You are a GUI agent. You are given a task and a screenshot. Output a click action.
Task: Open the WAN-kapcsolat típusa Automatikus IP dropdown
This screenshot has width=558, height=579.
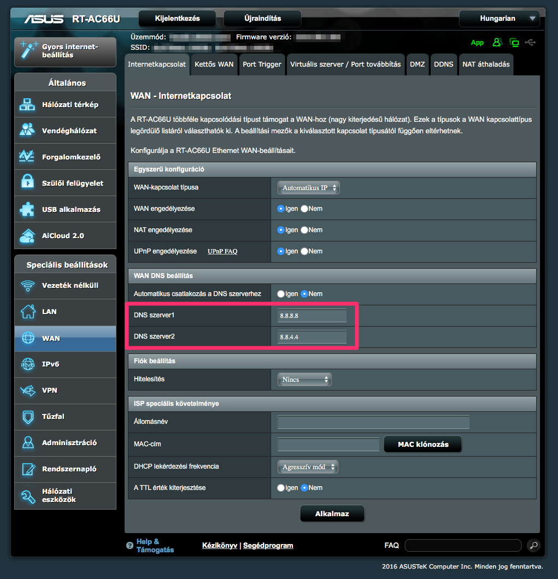coord(309,187)
